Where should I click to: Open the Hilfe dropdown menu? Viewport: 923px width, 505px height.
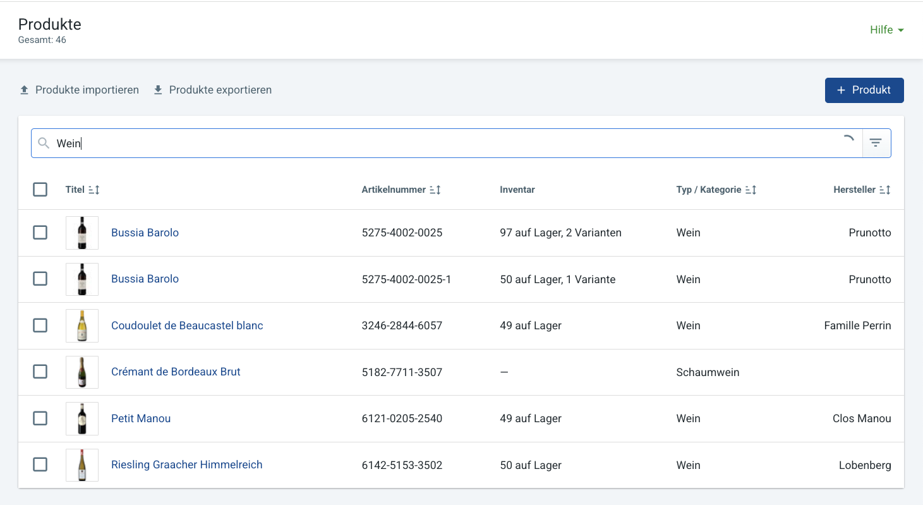[x=886, y=30]
